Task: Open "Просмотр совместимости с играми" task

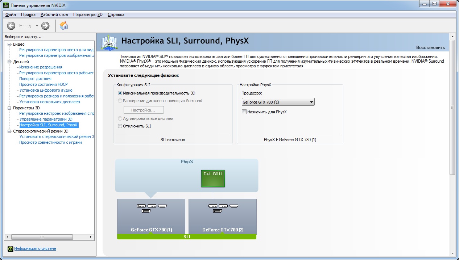Action: pos(50,142)
